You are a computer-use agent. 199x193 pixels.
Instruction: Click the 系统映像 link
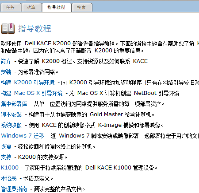[11, 125]
